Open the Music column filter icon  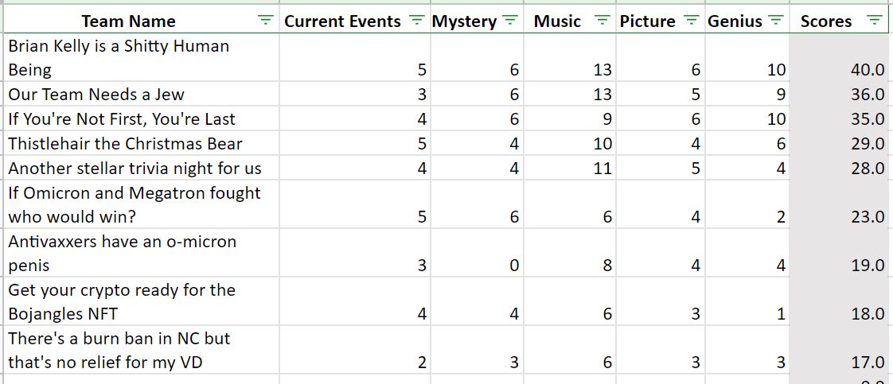click(x=602, y=21)
